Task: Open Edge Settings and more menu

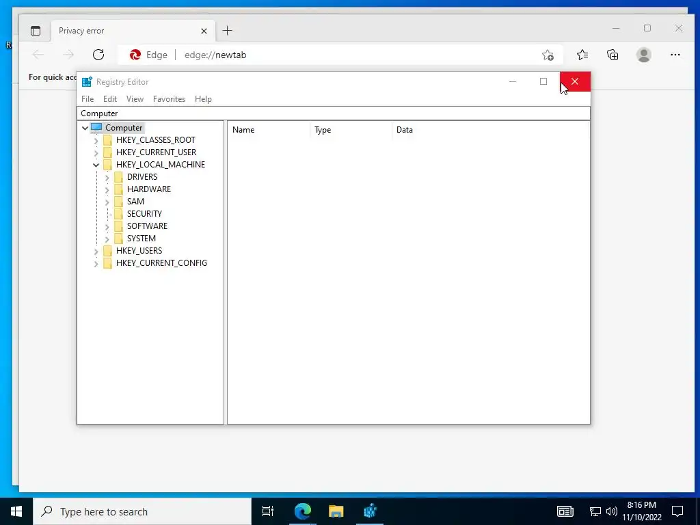Action: click(675, 55)
